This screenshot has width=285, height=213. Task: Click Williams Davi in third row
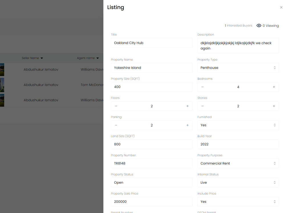[92, 100]
